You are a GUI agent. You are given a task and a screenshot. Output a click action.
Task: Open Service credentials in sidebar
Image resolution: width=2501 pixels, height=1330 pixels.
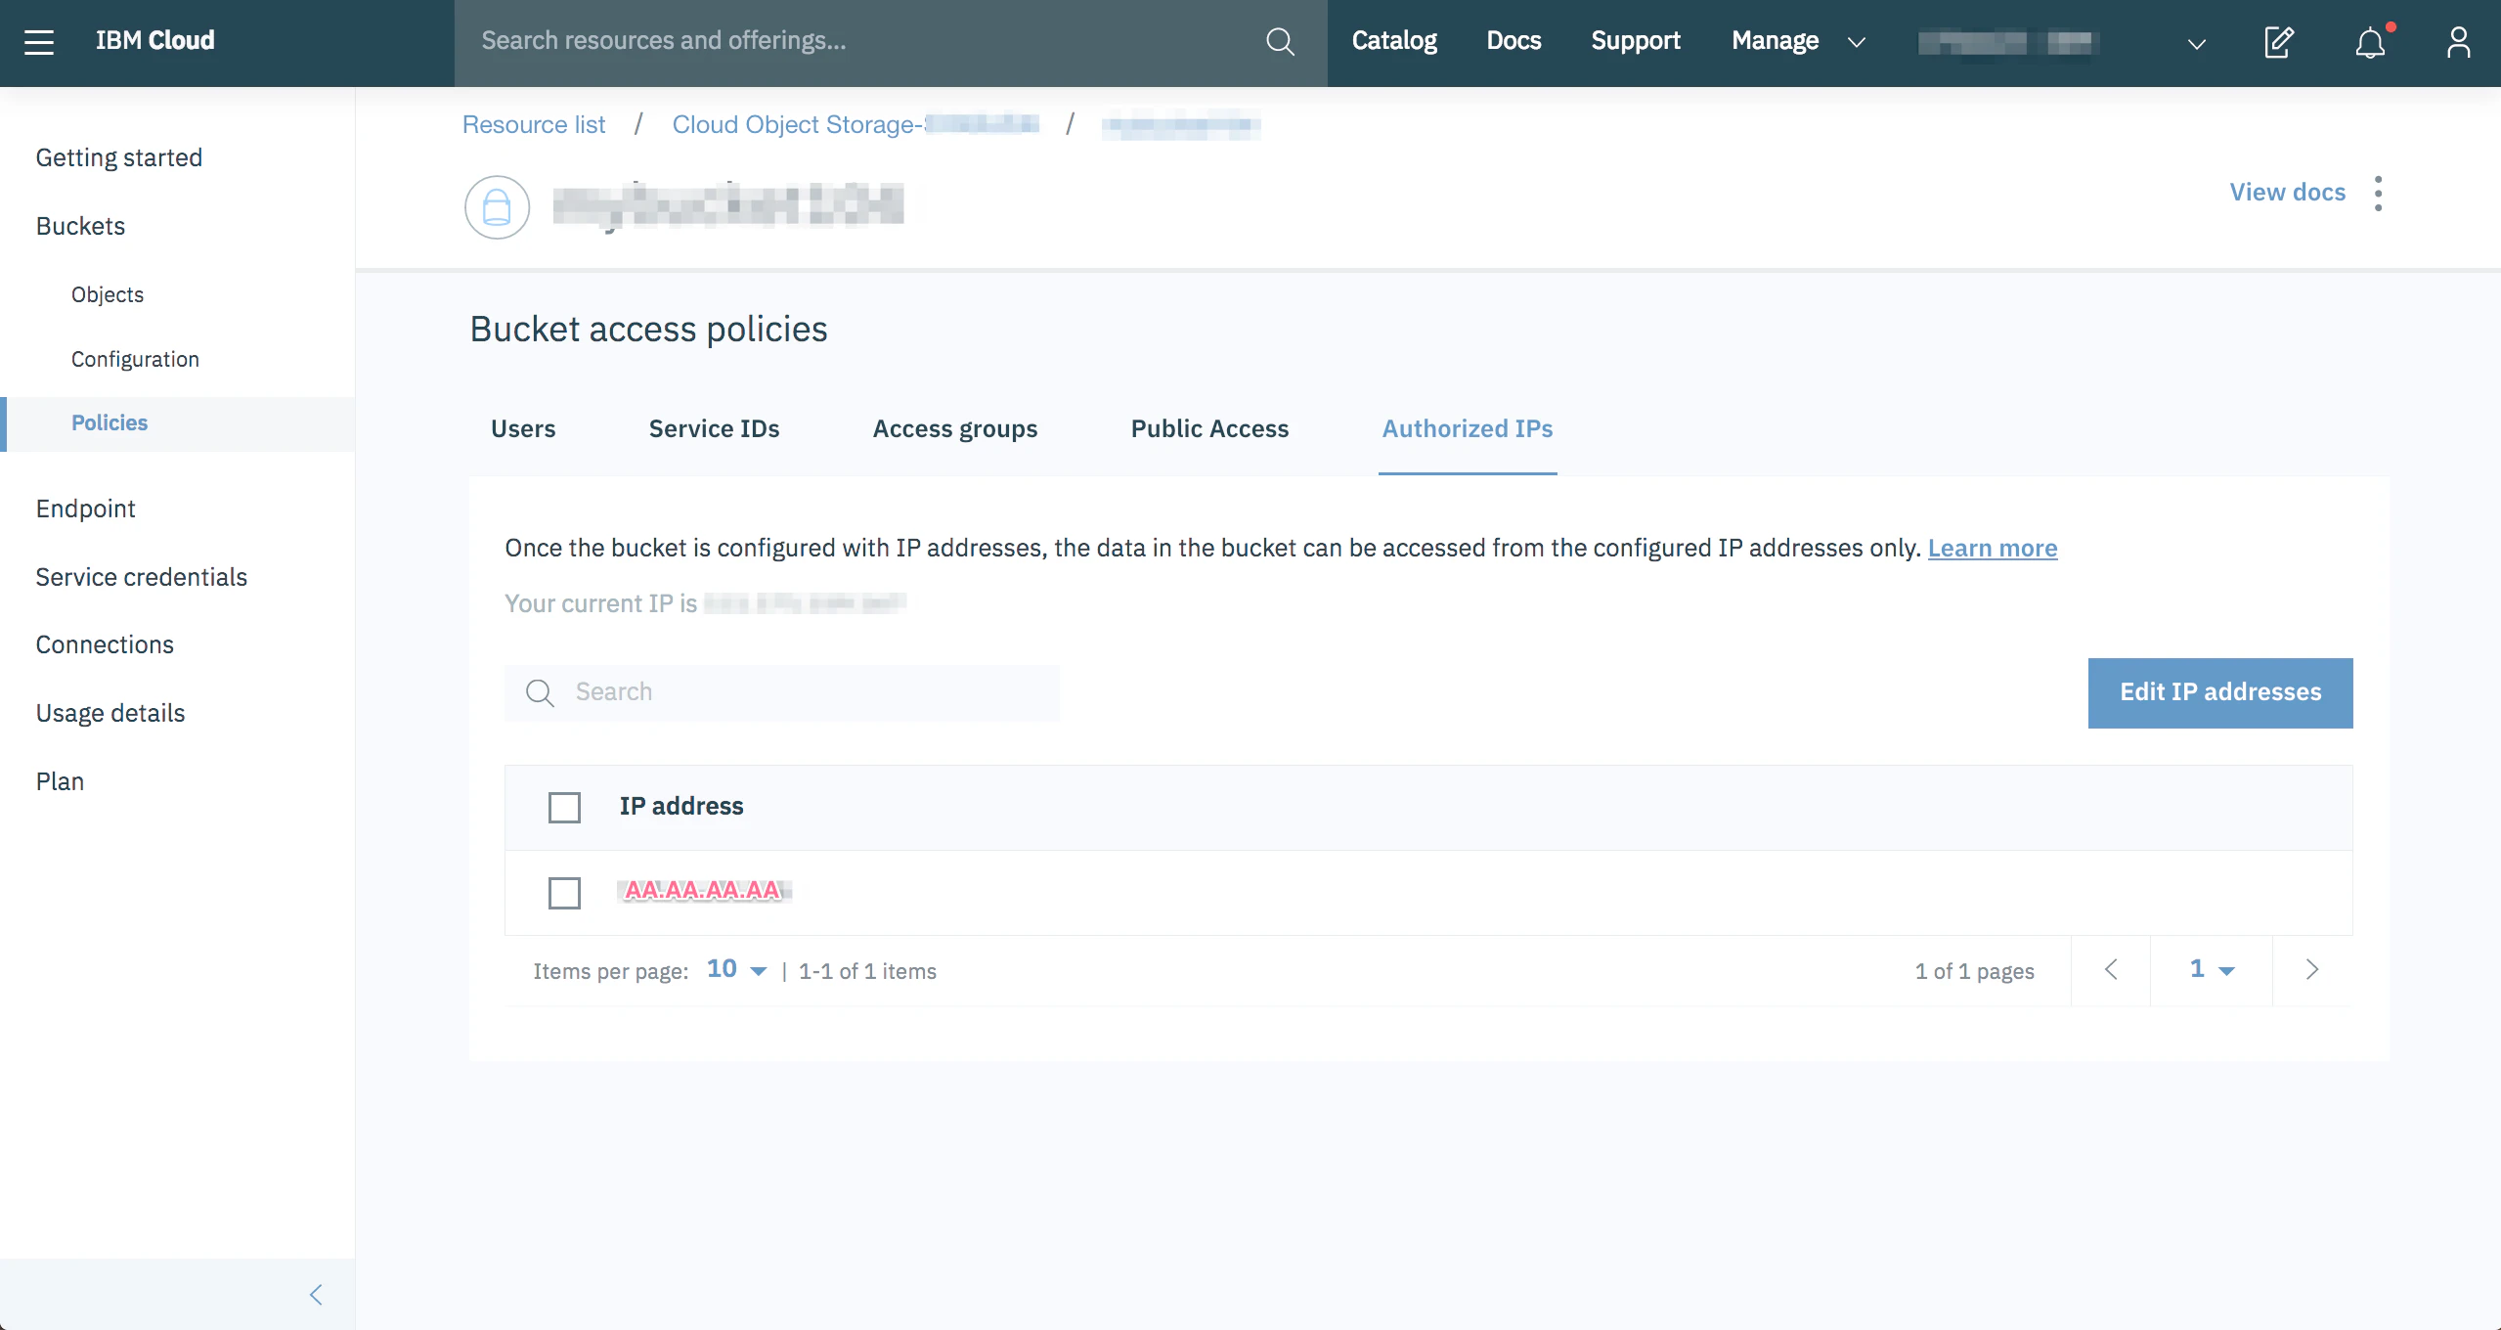point(142,577)
